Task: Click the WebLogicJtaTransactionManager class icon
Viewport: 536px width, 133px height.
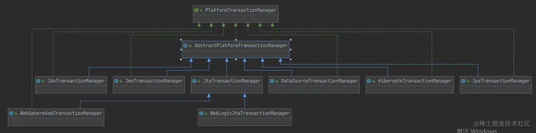Action: pyautogui.click(x=201, y=114)
